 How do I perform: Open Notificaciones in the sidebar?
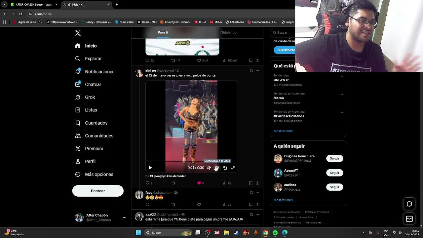(95, 71)
